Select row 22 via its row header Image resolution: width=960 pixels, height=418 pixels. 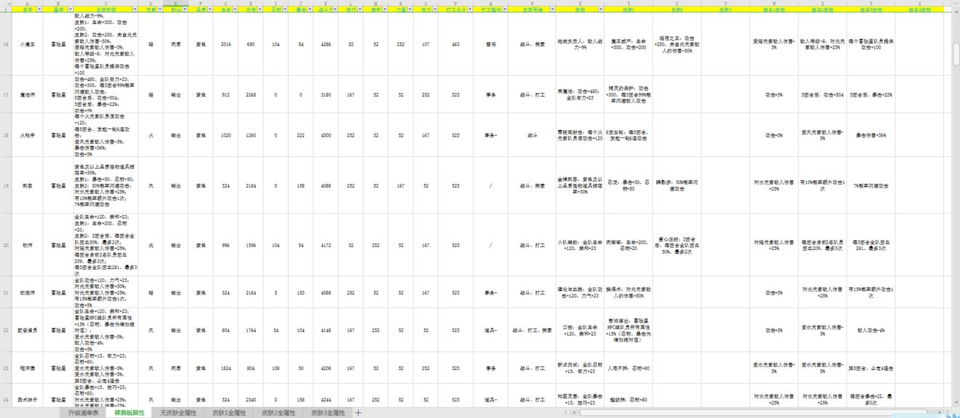click(x=6, y=330)
